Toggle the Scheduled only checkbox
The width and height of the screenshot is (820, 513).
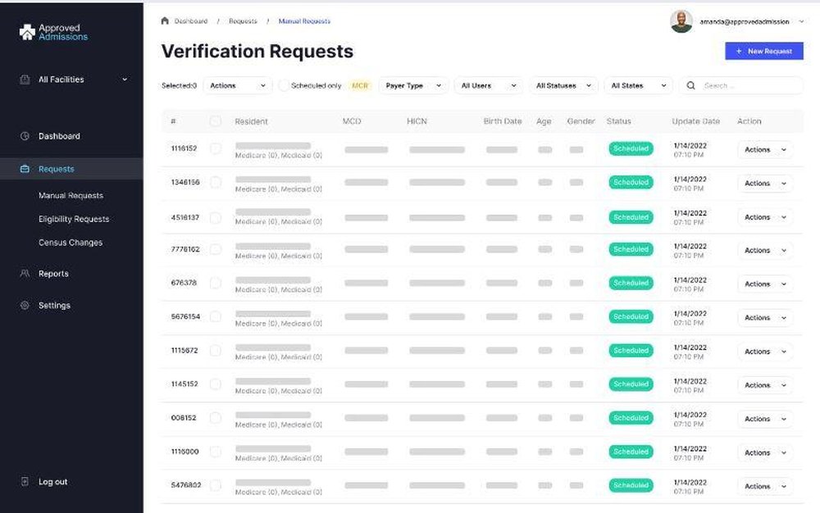click(x=284, y=85)
